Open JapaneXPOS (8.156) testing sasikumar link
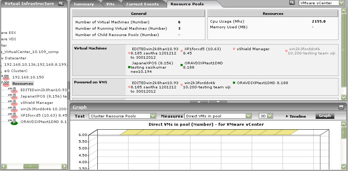The width and height of the screenshot is (348, 171). click(x=152, y=67)
